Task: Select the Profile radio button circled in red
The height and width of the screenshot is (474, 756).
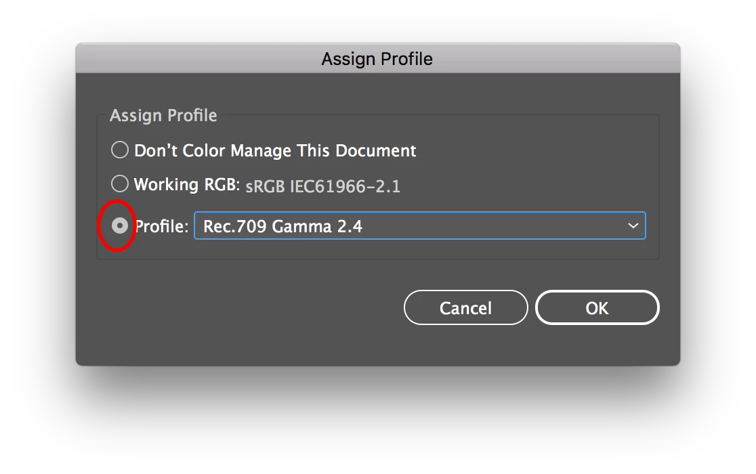Action: click(x=120, y=226)
